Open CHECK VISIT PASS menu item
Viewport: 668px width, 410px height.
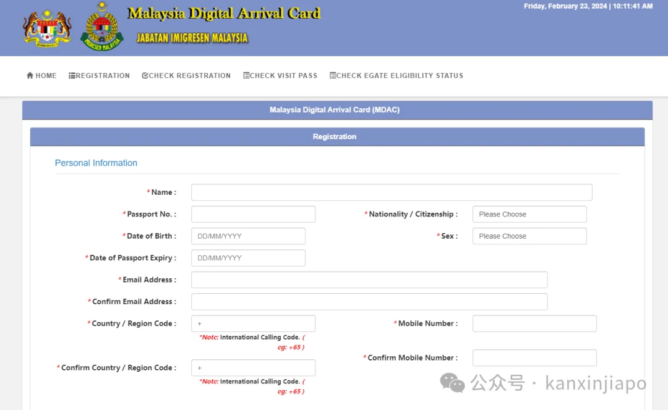tap(280, 75)
